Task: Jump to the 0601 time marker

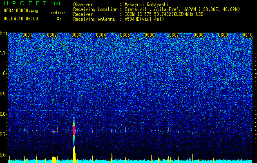Action: tap(27, 35)
